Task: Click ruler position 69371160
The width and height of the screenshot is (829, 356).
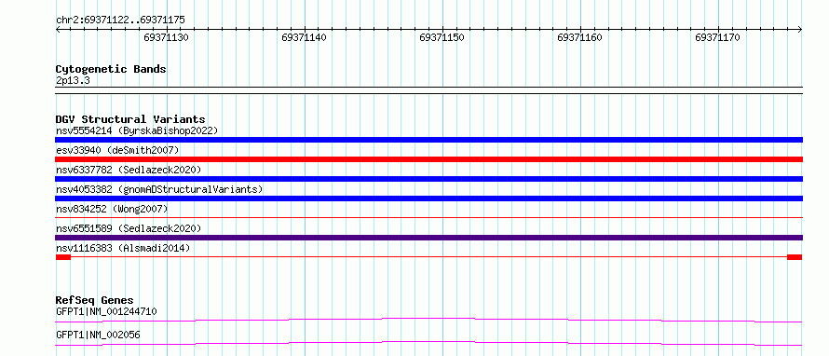Action: click(580, 37)
